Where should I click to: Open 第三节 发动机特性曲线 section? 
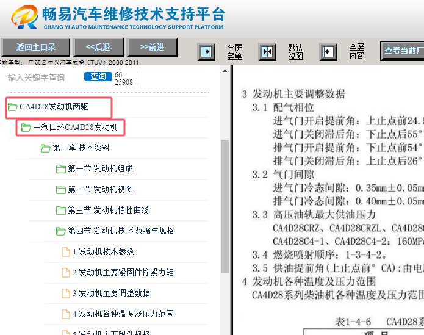(108, 210)
